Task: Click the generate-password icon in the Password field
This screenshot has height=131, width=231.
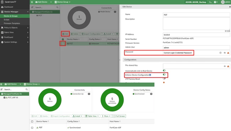Action: 220,53
